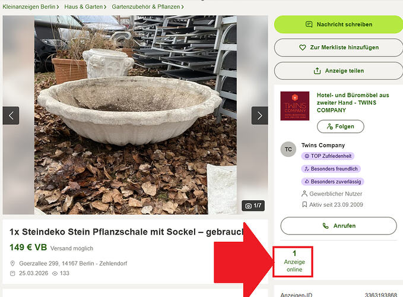Toggle Folgen to follow the seller
403x297 pixels.
[341, 127]
